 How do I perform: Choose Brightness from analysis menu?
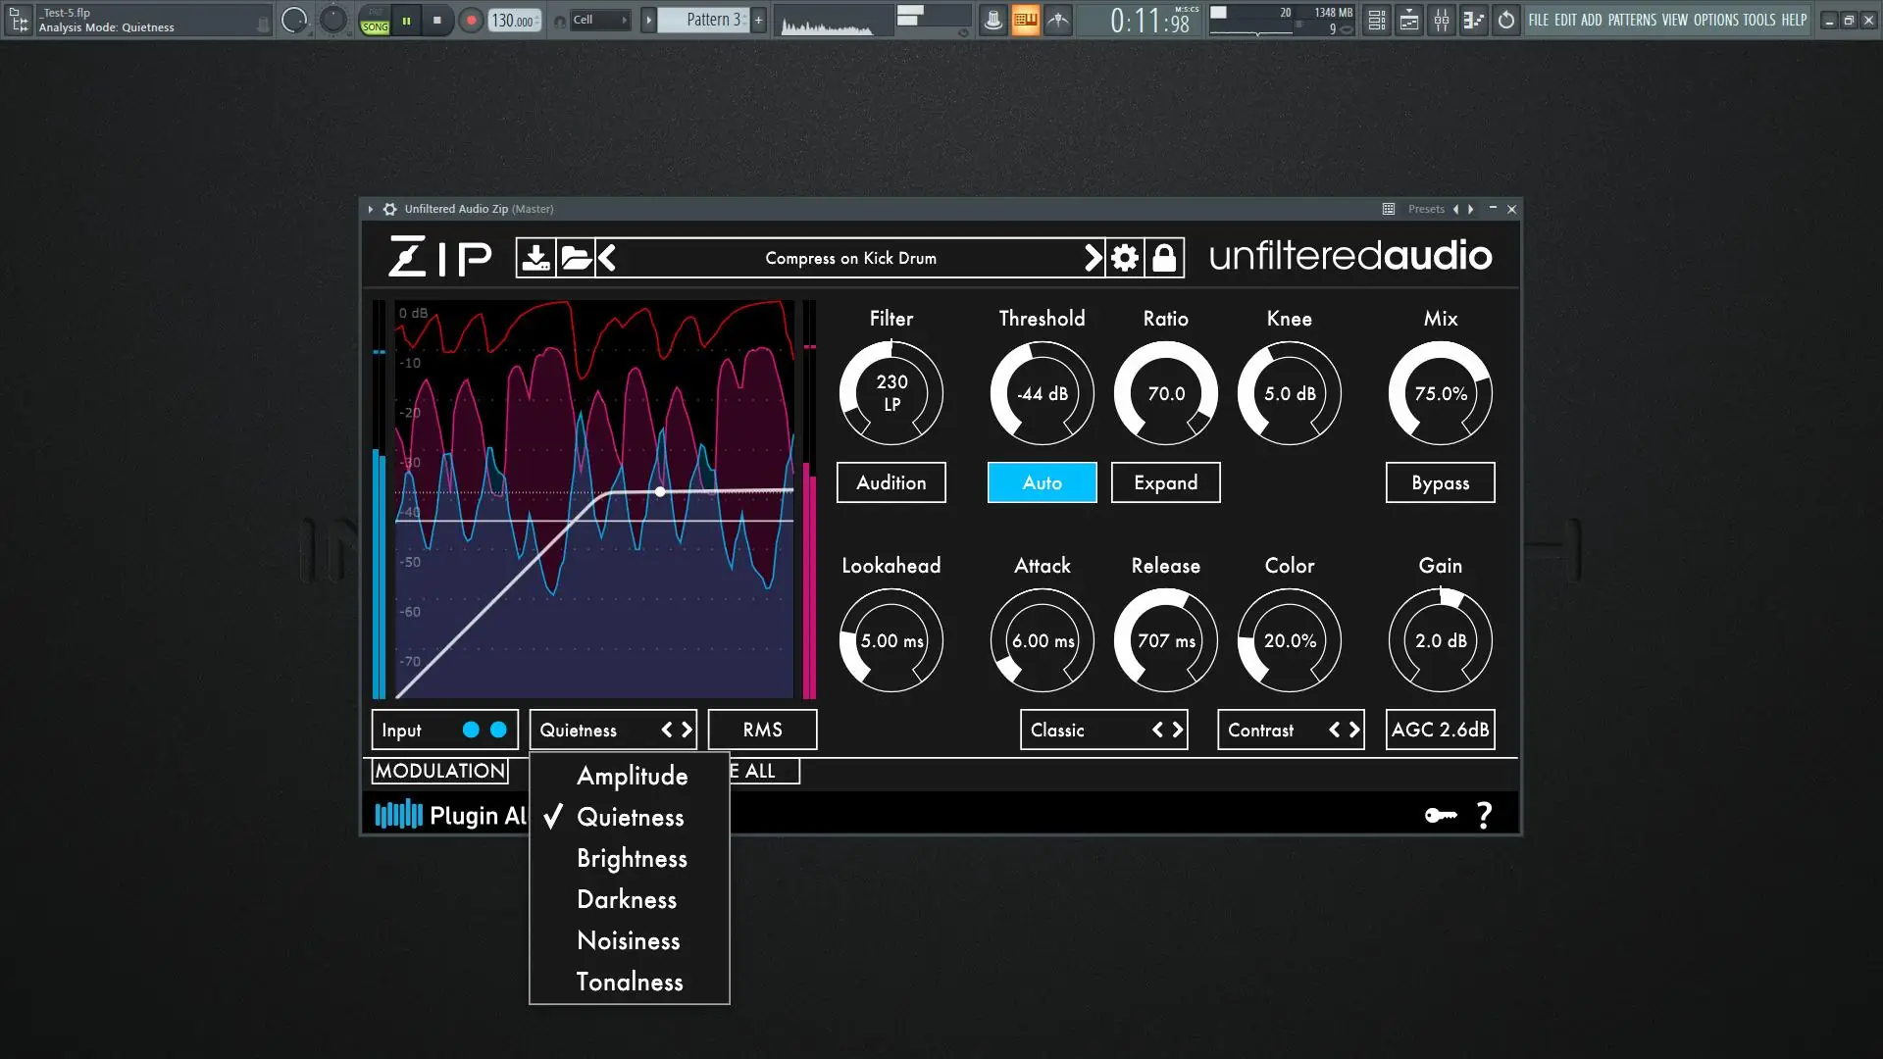632,858
